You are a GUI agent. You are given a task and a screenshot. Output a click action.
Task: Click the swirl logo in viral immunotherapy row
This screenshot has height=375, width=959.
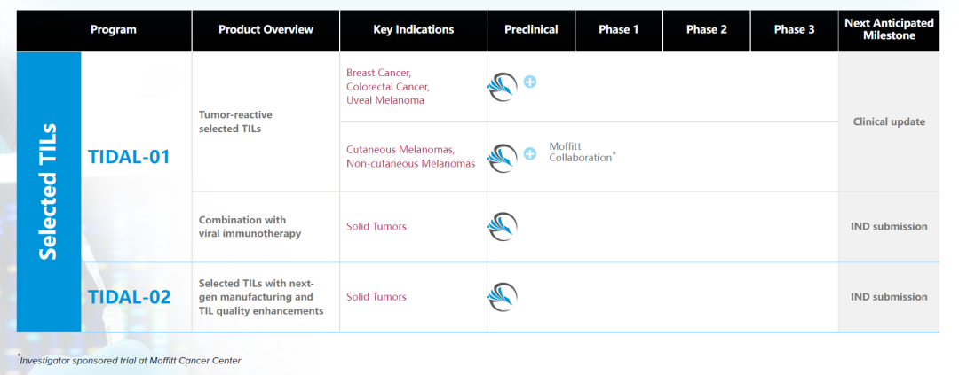pyautogui.click(x=503, y=226)
